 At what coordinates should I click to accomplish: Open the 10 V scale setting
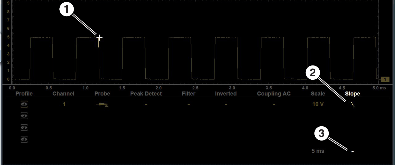pyautogui.click(x=318, y=104)
